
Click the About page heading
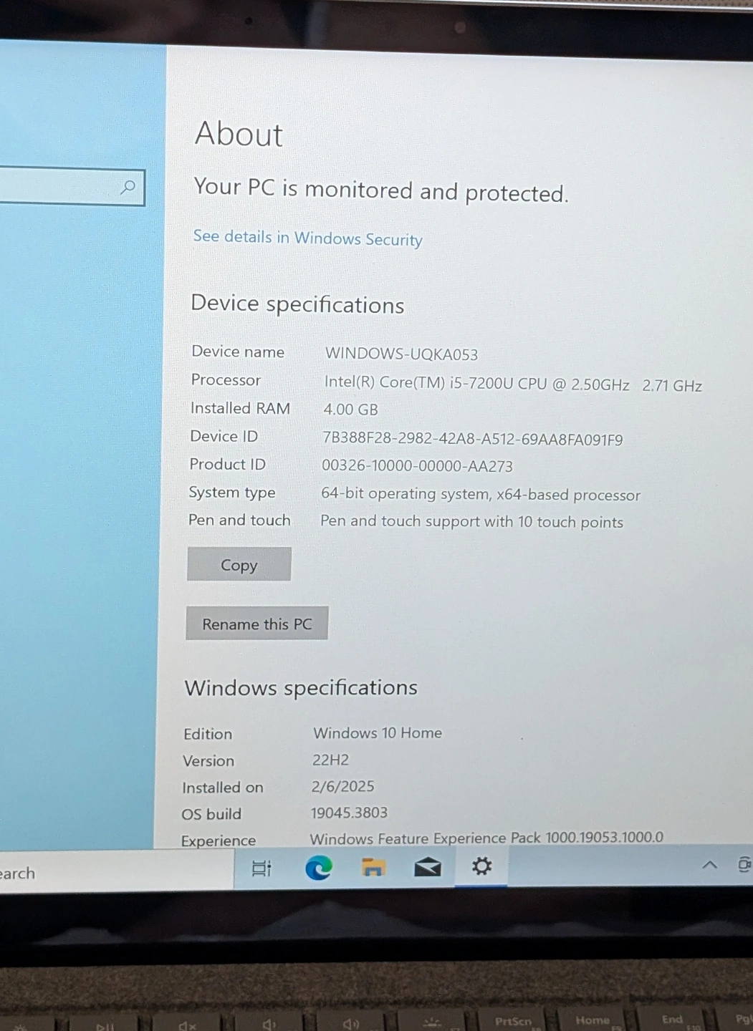(239, 134)
